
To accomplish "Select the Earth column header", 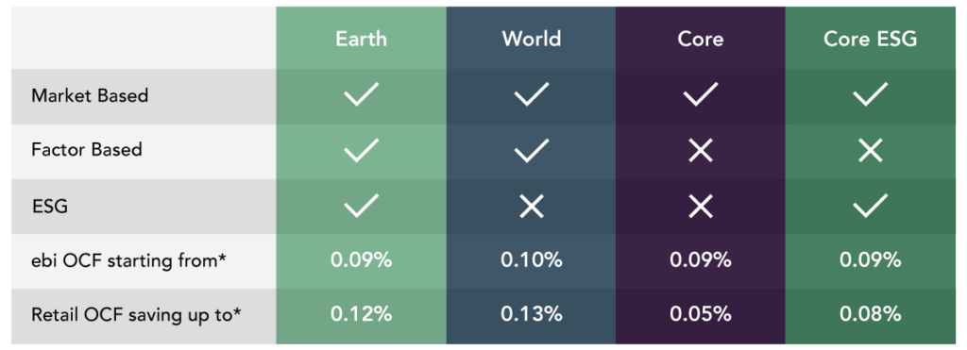I will 362,39.
